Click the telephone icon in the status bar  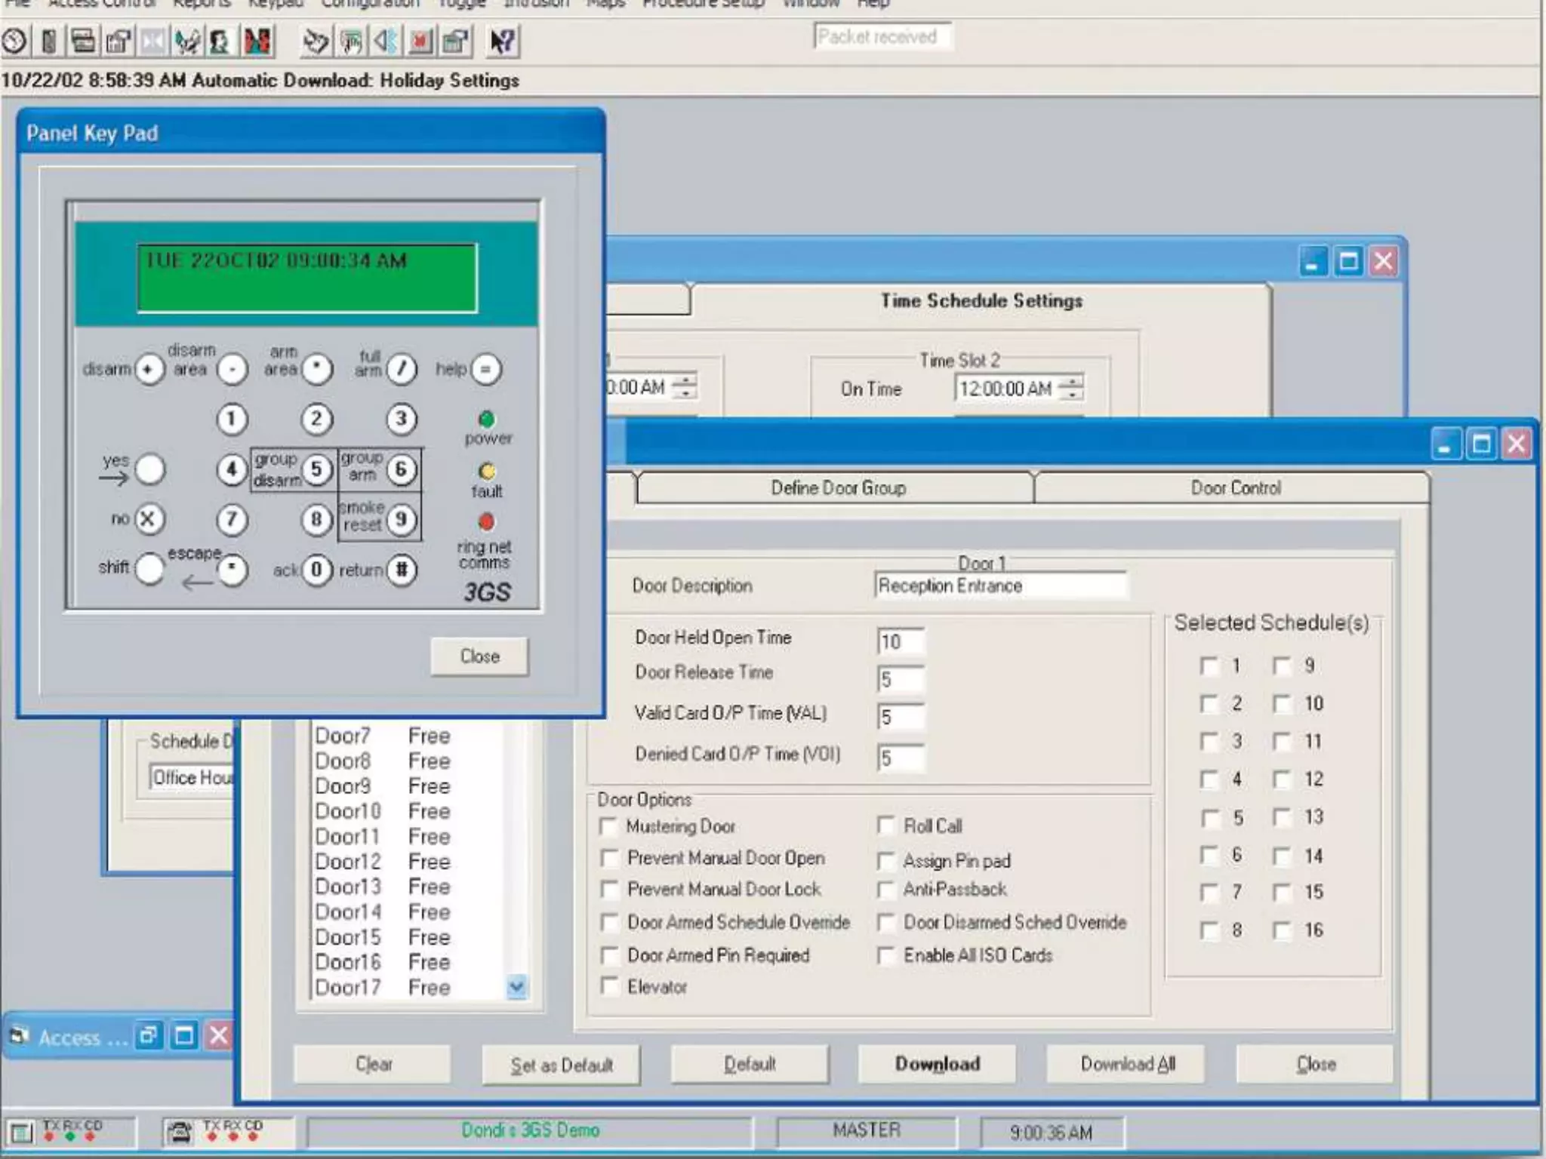pyautogui.click(x=180, y=1132)
